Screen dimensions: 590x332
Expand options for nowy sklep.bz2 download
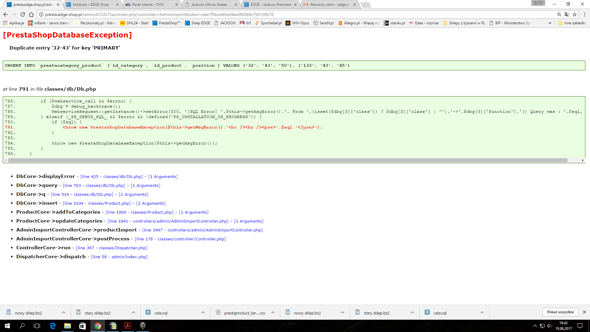click(64, 313)
